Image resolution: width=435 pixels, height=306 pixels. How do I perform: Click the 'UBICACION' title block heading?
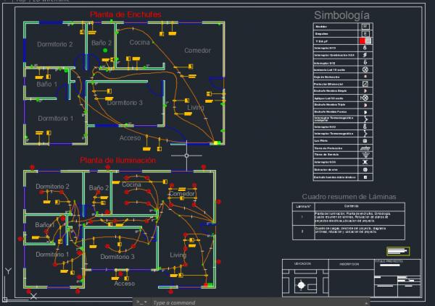click(x=302, y=264)
